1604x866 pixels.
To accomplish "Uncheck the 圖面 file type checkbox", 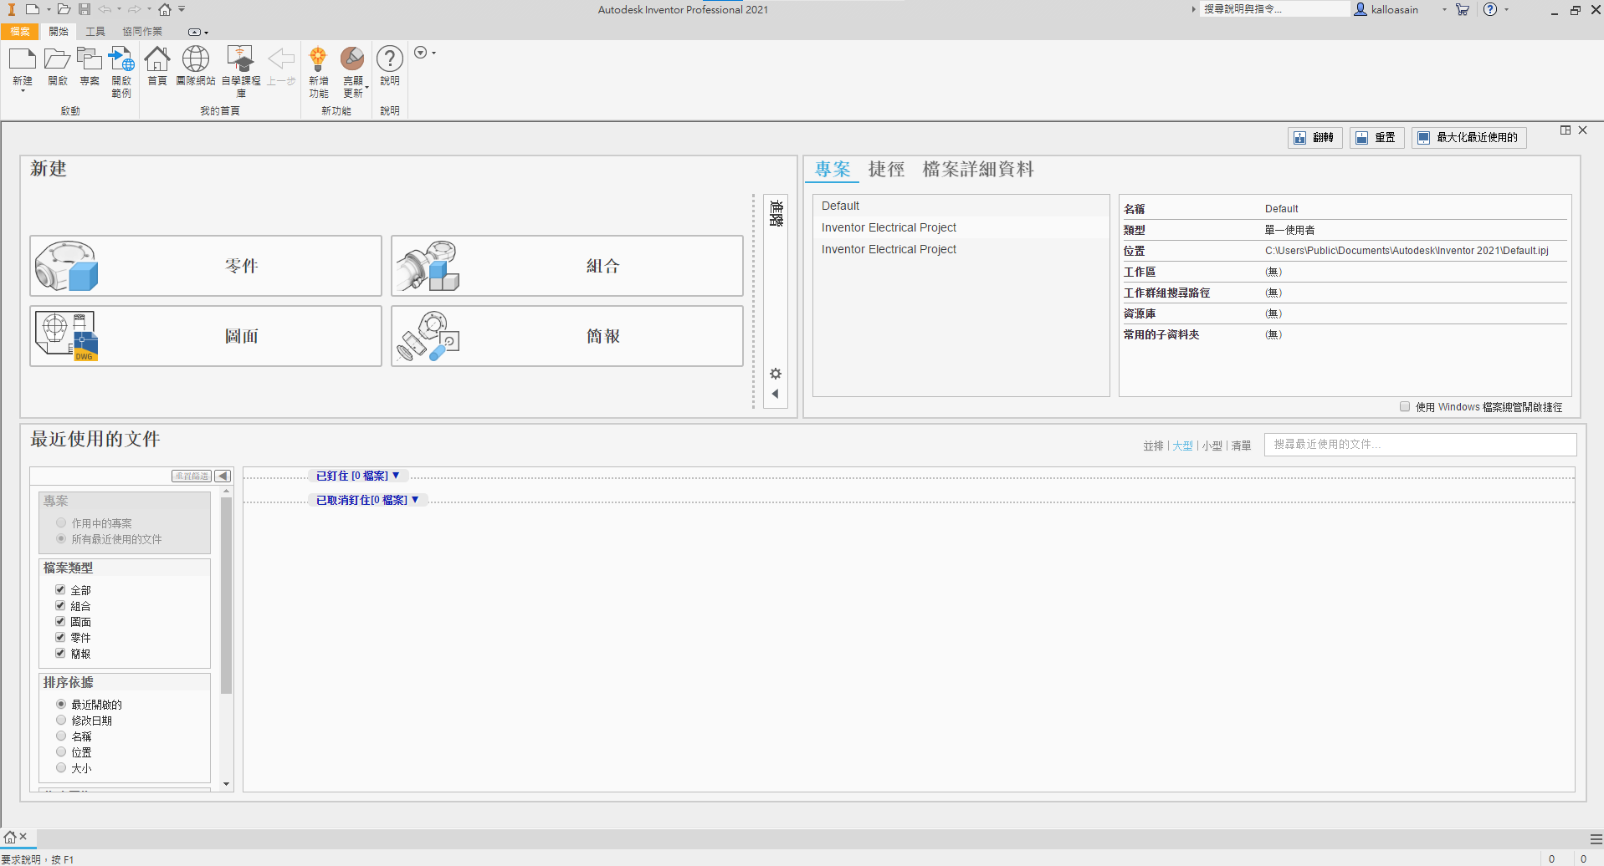I will pyautogui.click(x=60, y=622).
